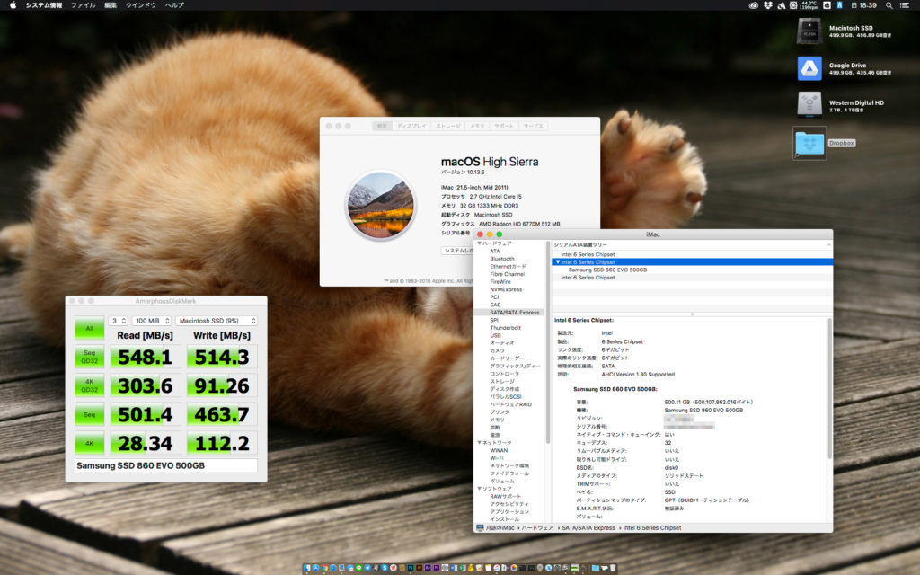Run the Seq QD32 benchmark
The width and height of the screenshot is (920, 575).
[x=89, y=357]
